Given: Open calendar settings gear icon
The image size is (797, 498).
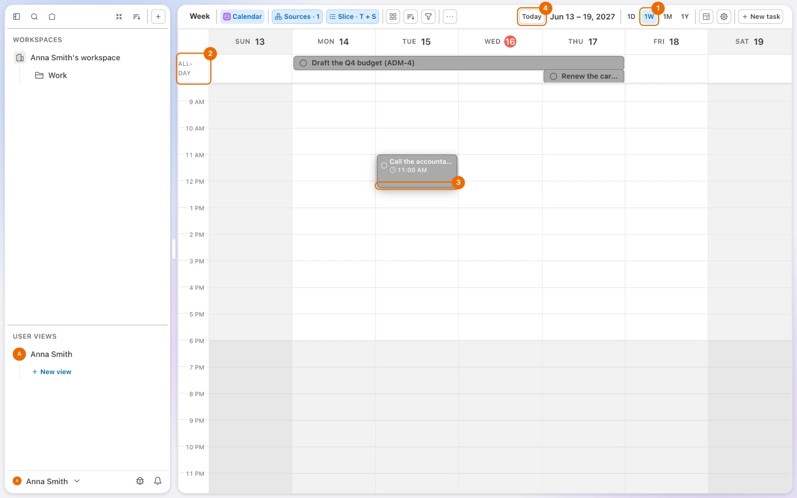Looking at the screenshot, I should click(724, 16).
